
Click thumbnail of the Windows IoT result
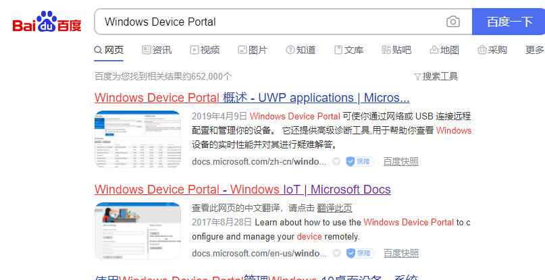[138, 231]
